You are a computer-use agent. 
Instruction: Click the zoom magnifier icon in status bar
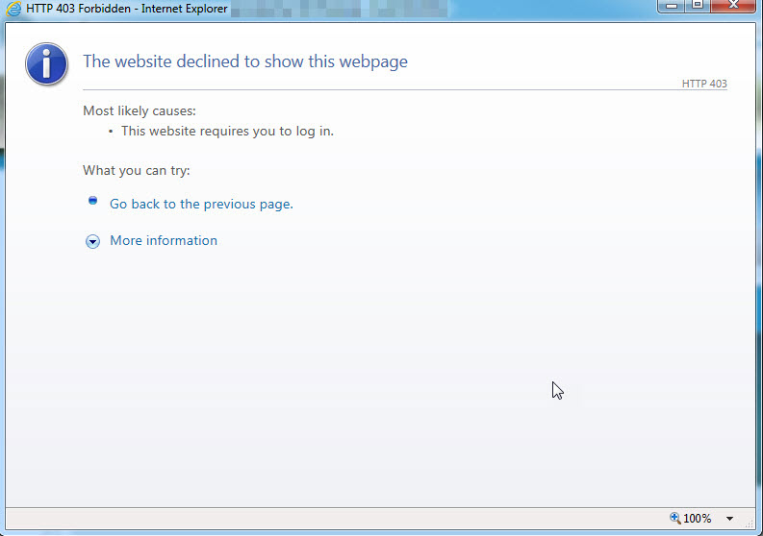coord(674,518)
